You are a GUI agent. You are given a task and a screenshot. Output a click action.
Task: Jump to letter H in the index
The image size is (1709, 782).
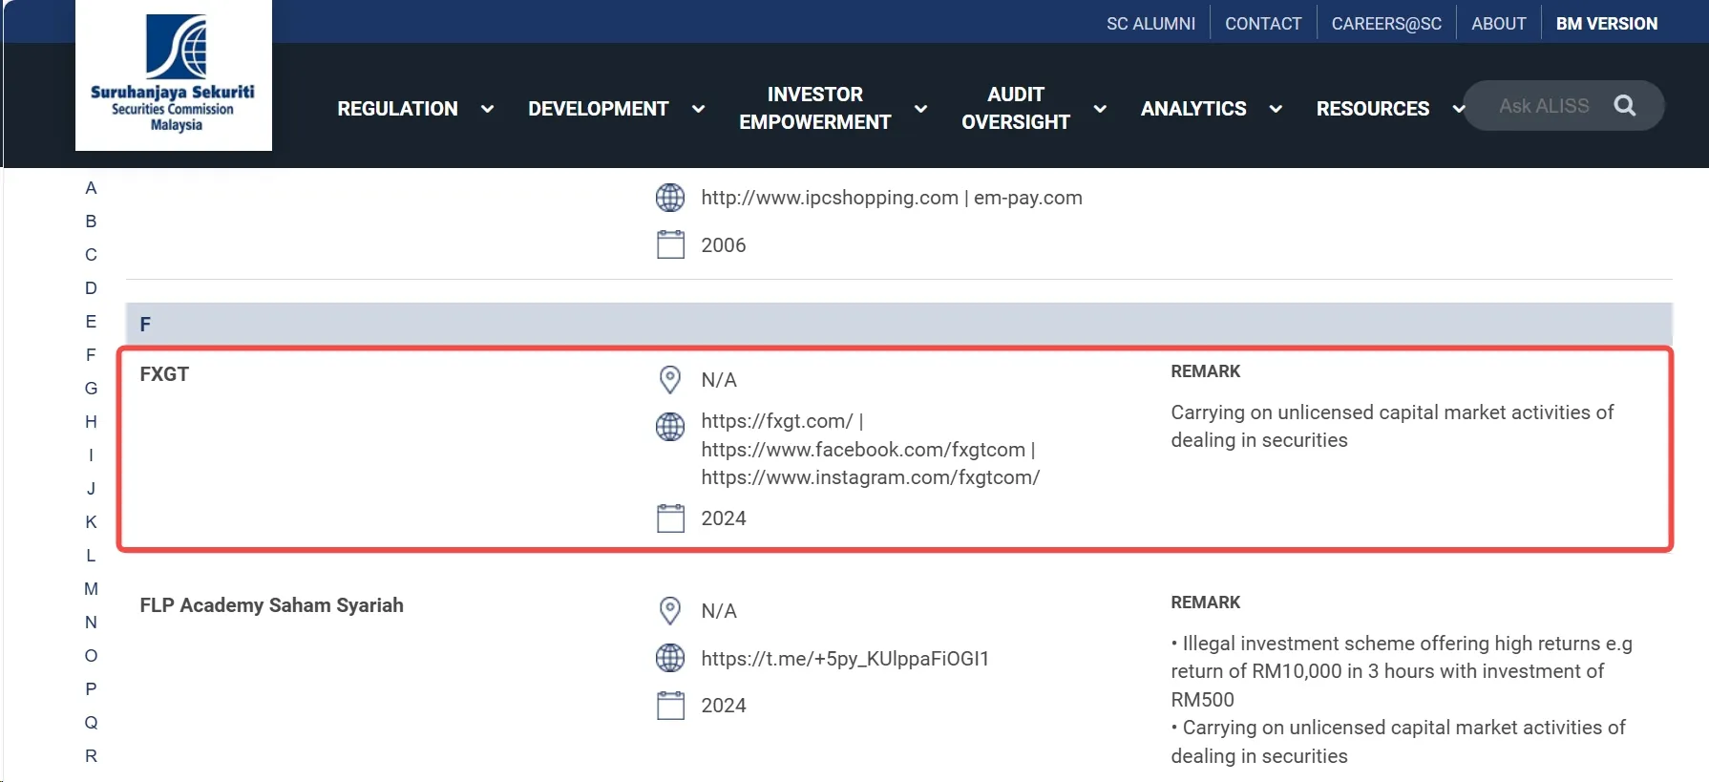[91, 422]
